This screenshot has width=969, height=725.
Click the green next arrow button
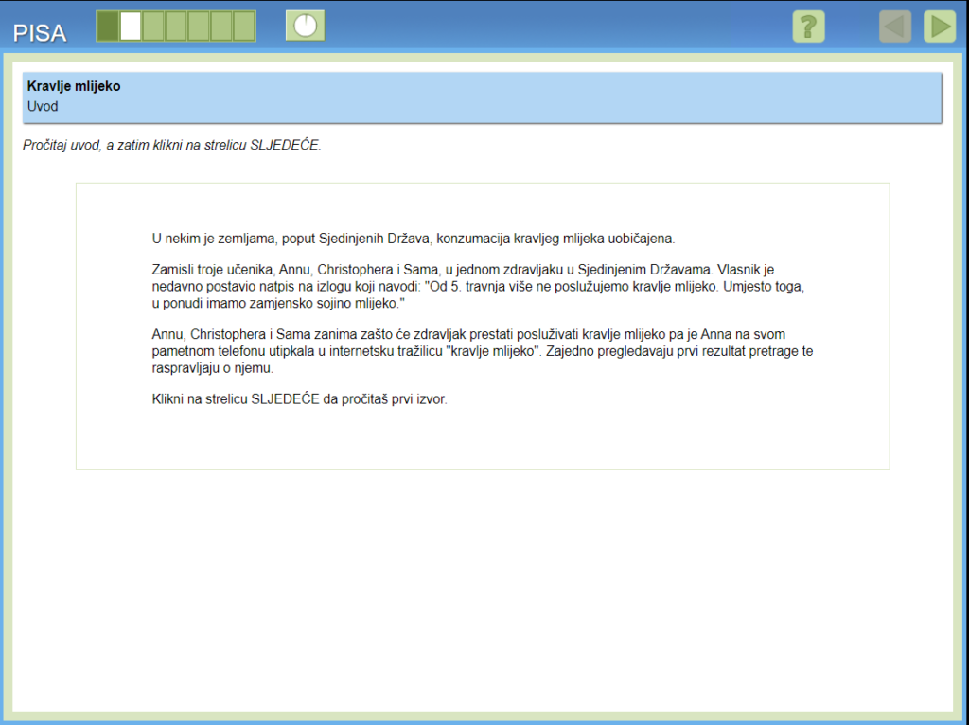point(939,27)
